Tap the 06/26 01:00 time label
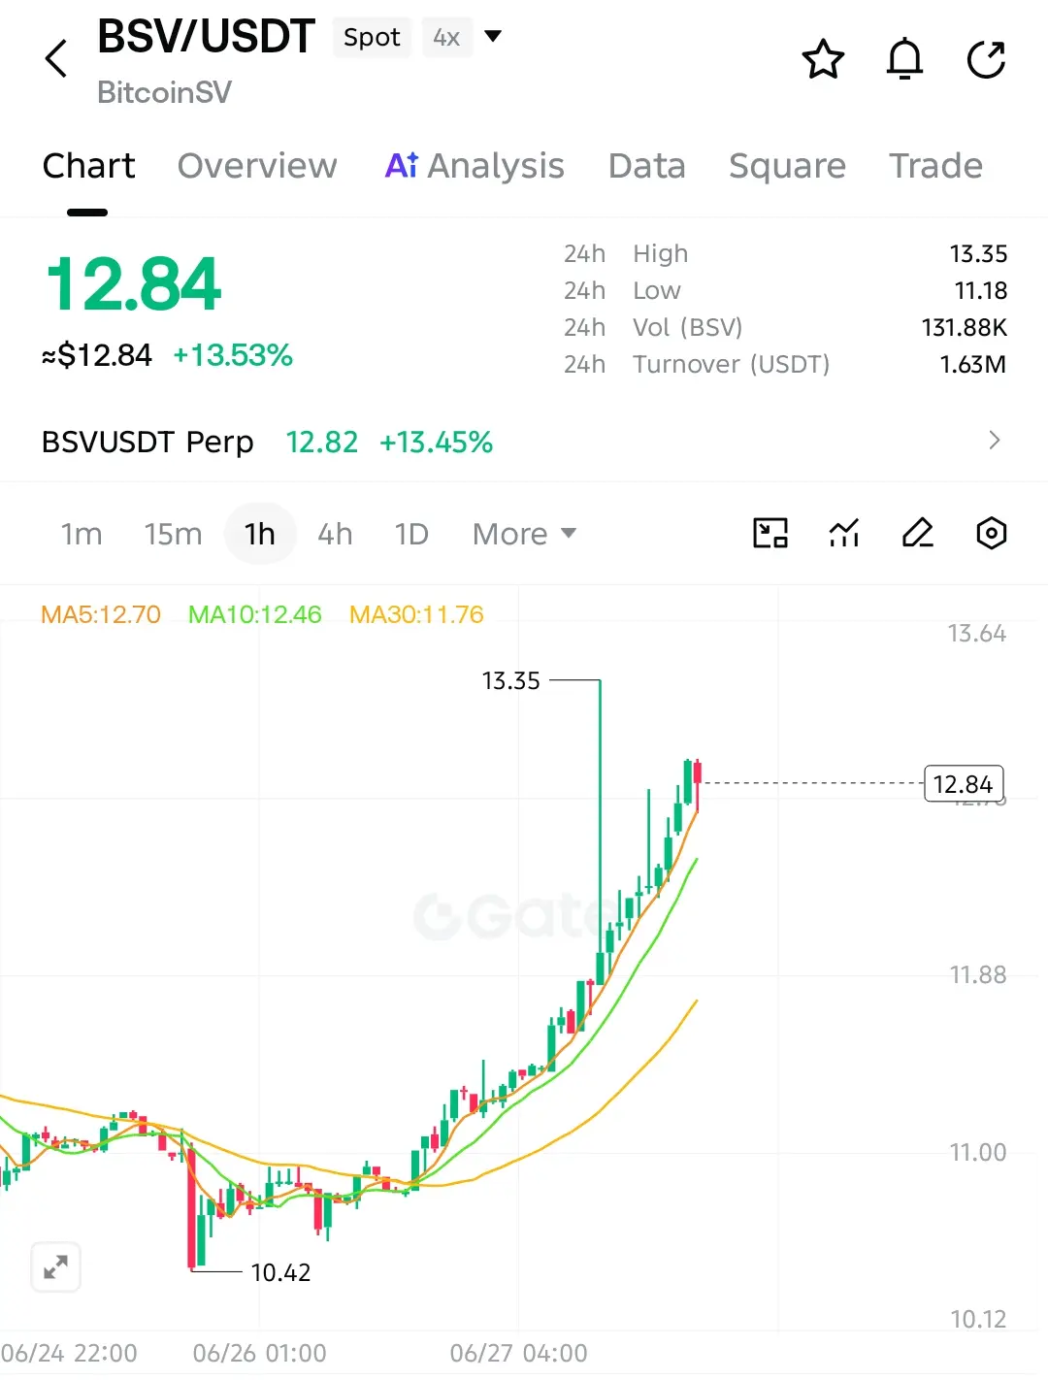The width and height of the screenshot is (1048, 1380). tap(259, 1353)
